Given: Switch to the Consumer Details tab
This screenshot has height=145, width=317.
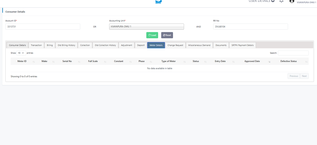Looking at the screenshot, I should tap(17, 45).
